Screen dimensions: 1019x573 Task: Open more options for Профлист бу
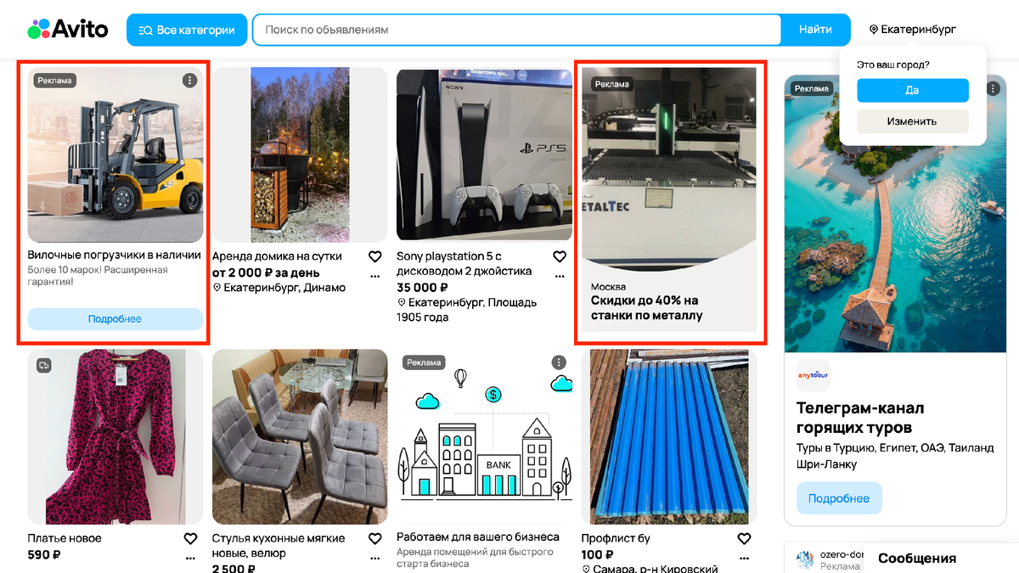point(744,558)
